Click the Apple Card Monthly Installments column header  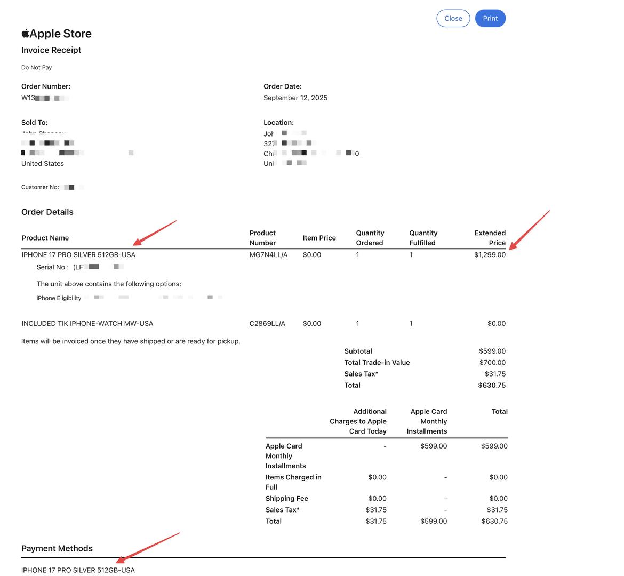tap(428, 421)
